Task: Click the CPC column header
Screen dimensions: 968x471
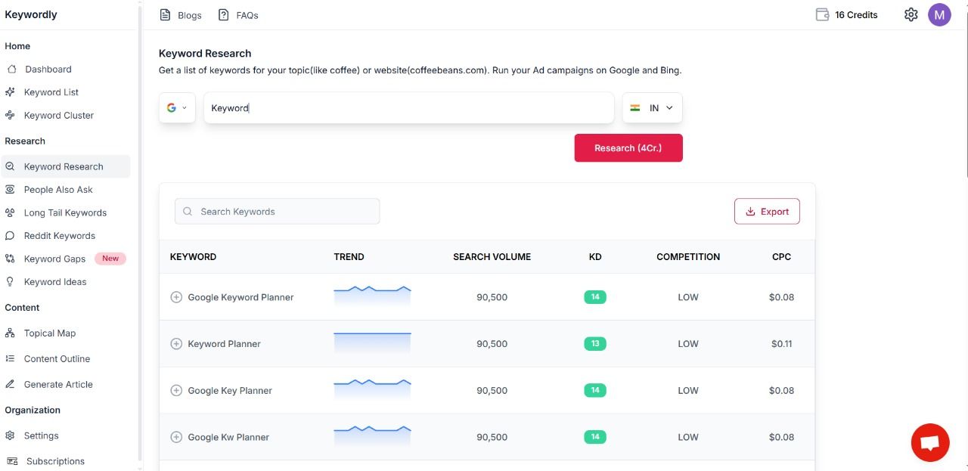Action: (781, 257)
